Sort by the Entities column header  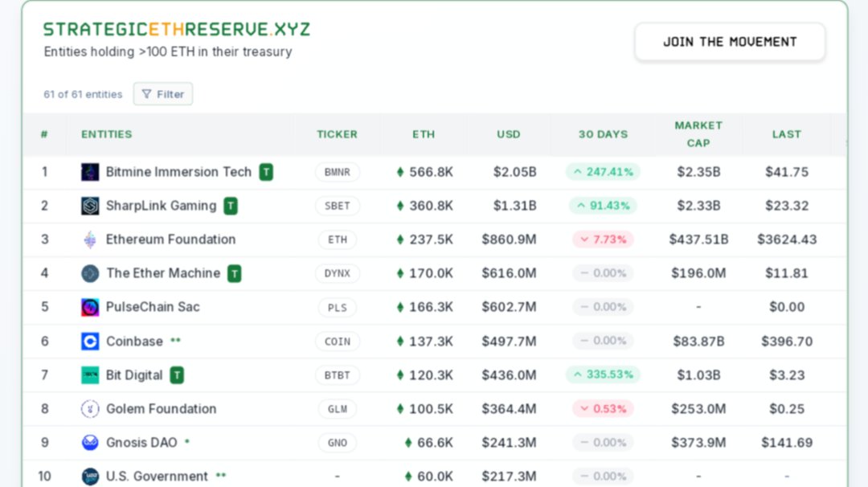click(x=107, y=134)
